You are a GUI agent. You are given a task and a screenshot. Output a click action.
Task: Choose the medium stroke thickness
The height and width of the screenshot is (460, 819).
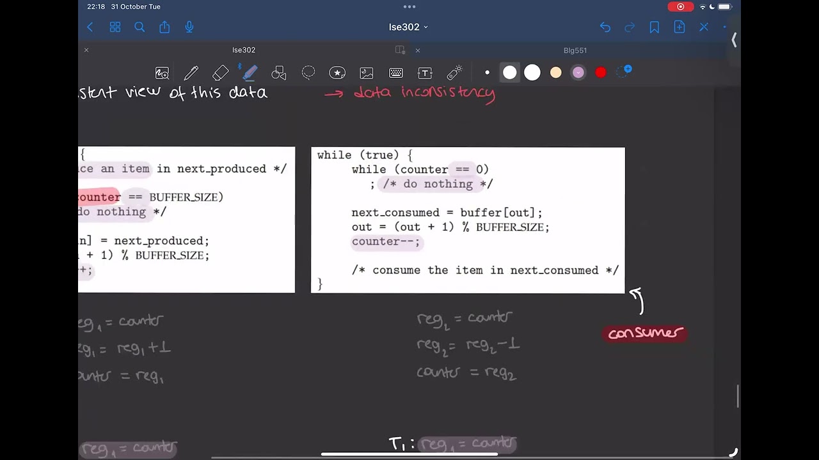click(509, 73)
